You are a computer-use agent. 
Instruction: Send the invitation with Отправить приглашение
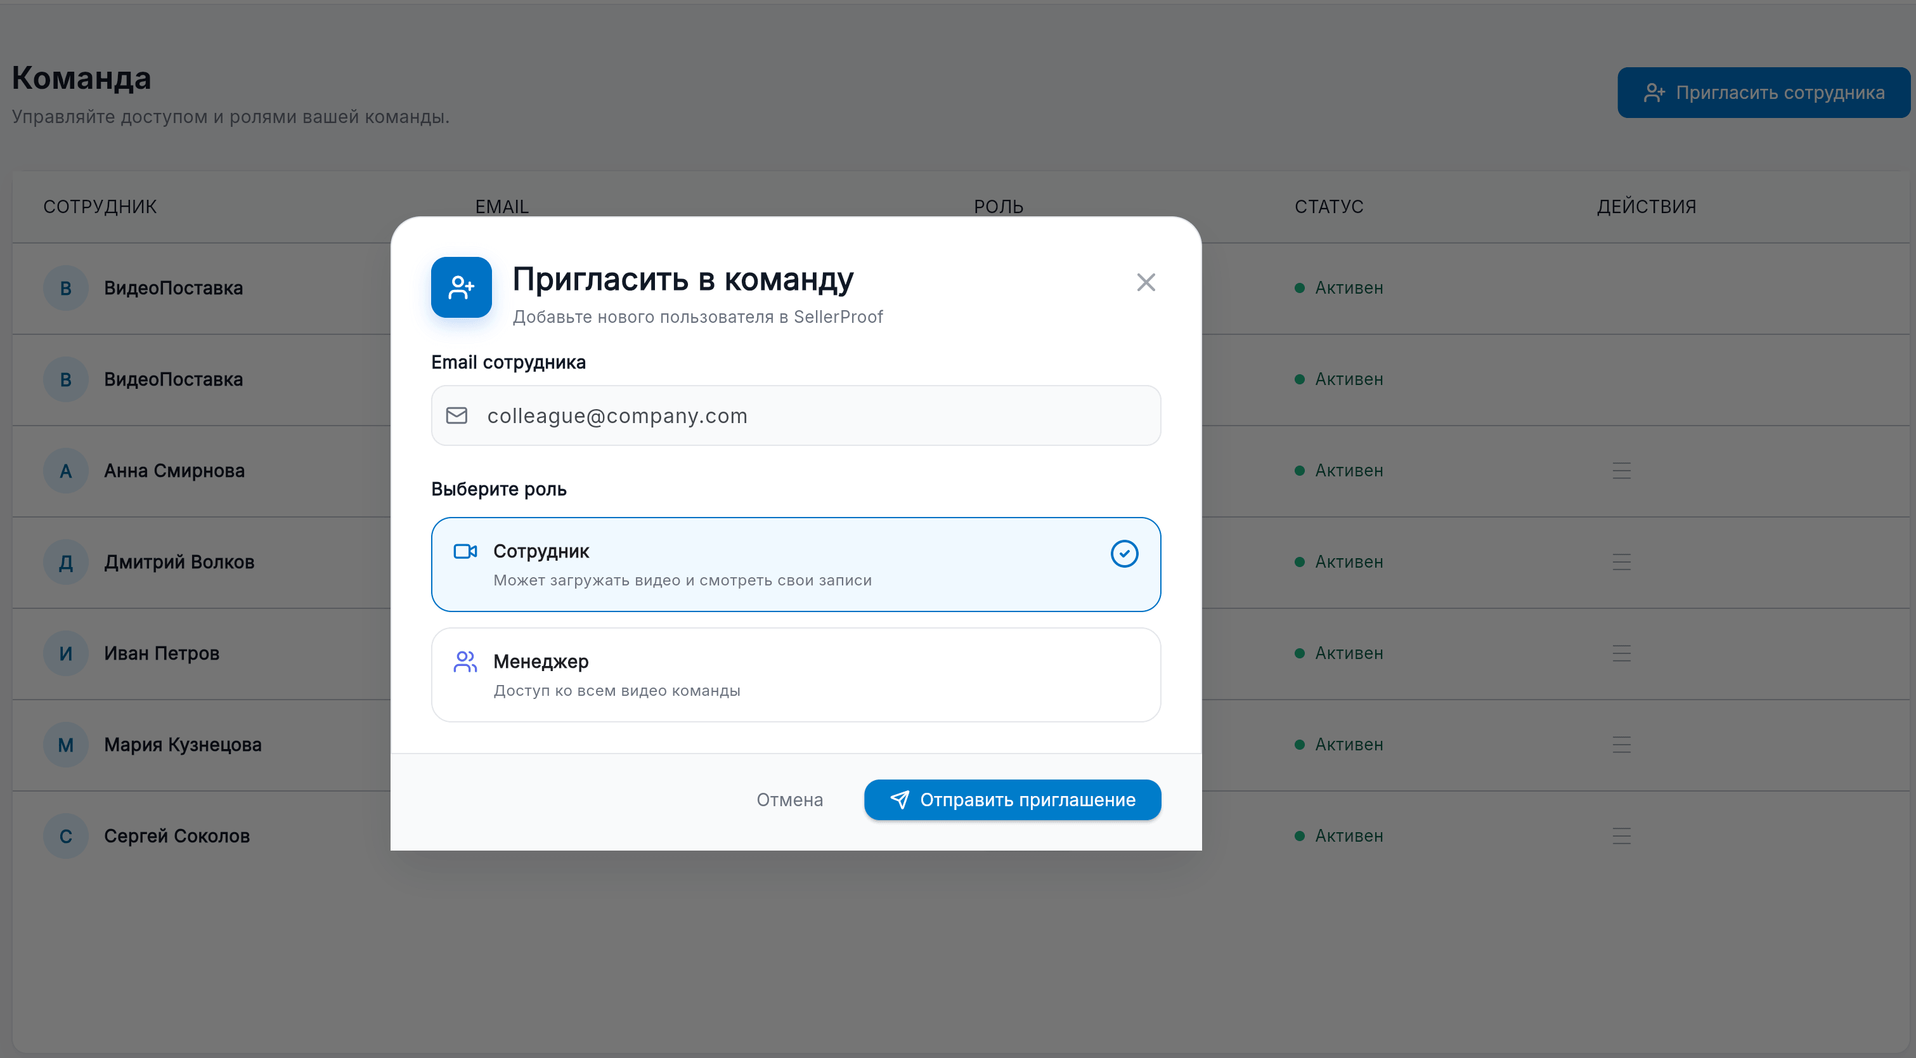(x=1013, y=800)
